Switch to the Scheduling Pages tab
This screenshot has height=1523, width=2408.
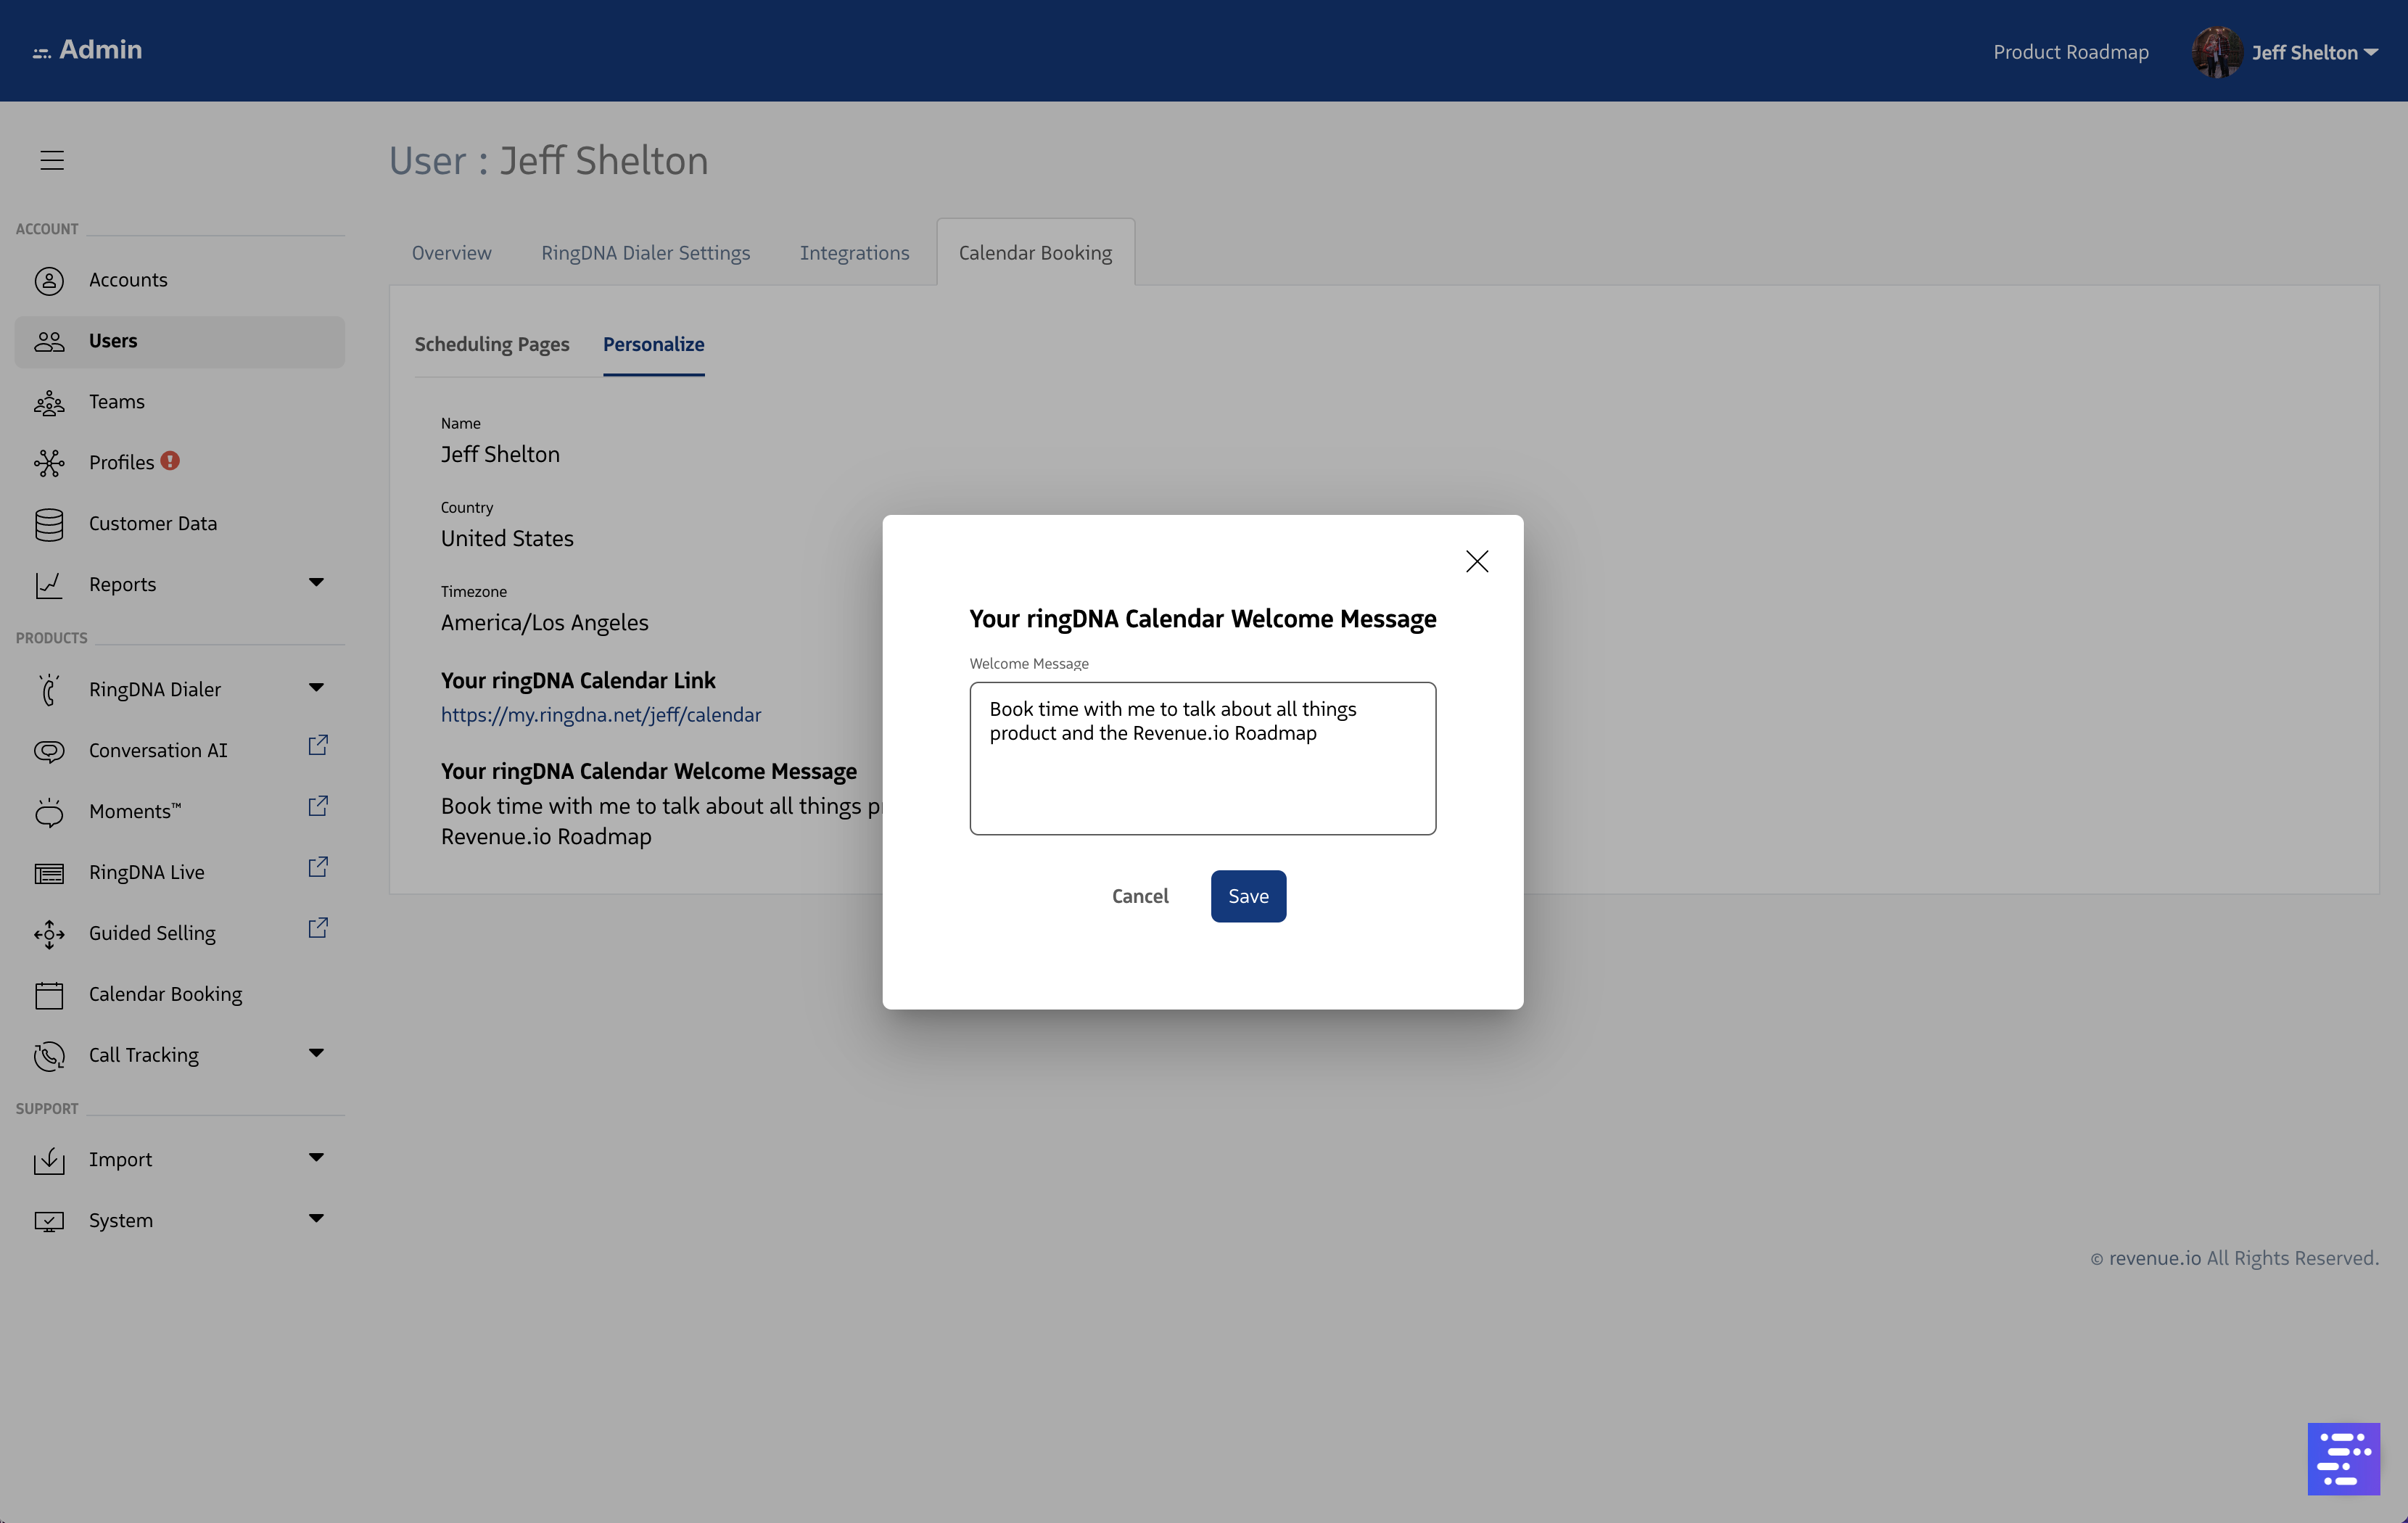click(492, 344)
